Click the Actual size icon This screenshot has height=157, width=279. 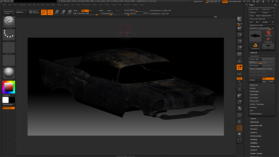click(239, 41)
